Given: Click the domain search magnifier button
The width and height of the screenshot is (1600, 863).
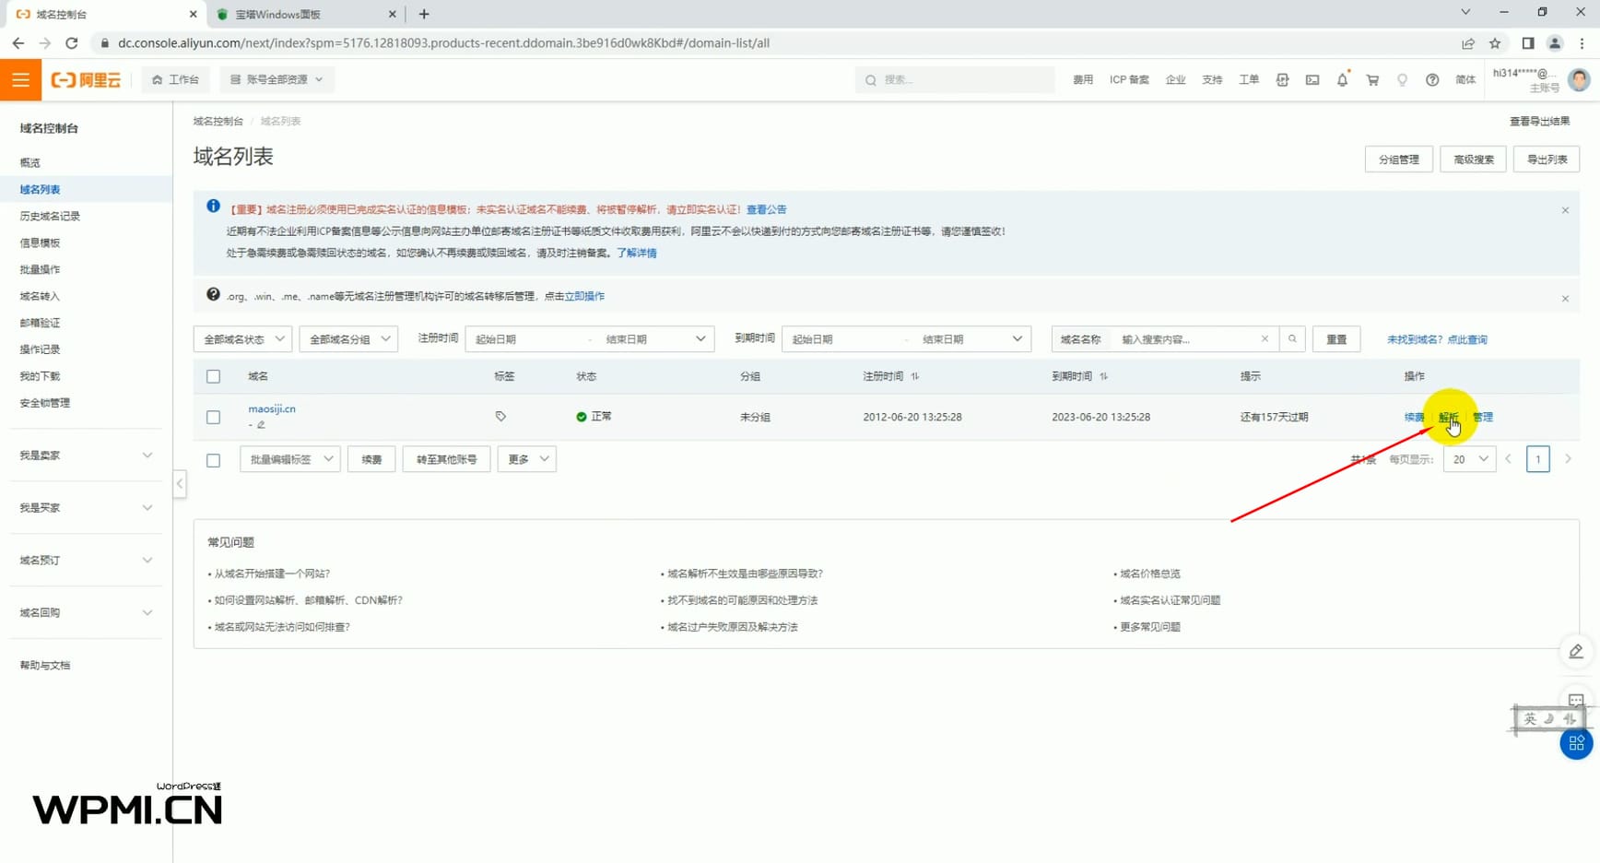Looking at the screenshot, I should pos(1292,339).
